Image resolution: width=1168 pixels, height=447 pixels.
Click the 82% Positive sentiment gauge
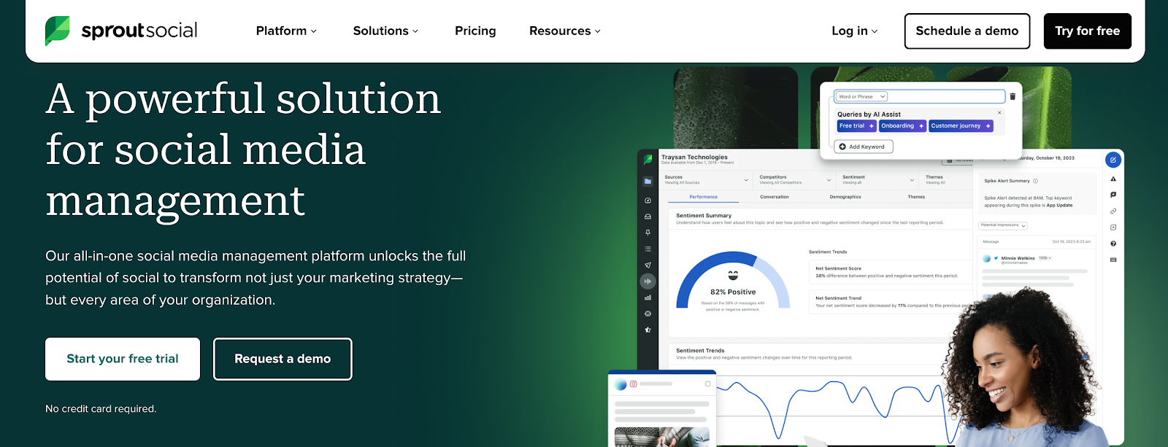(x=733, y=281)
